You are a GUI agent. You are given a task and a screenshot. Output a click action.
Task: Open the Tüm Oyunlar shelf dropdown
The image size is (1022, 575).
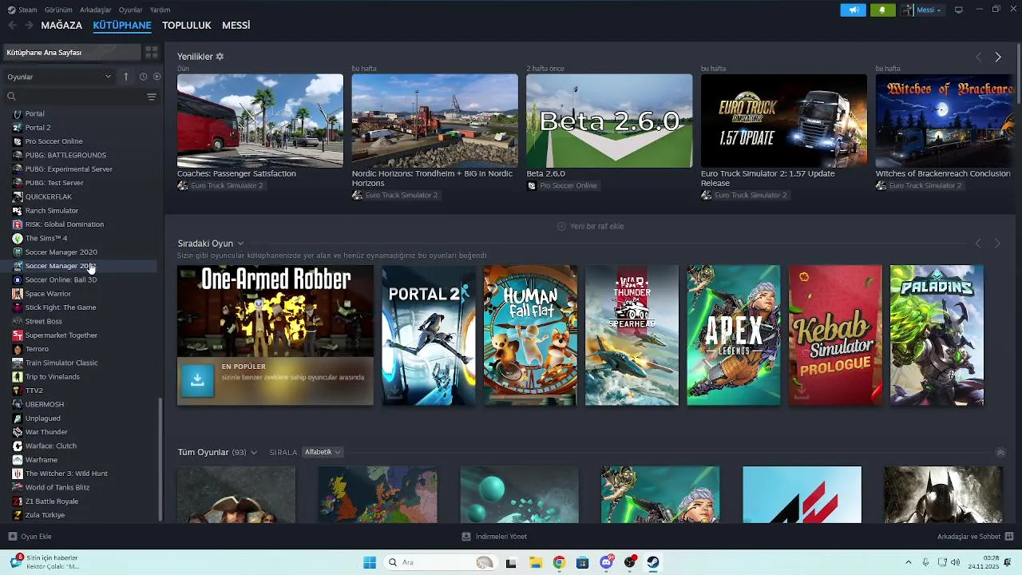coord(254,453)
